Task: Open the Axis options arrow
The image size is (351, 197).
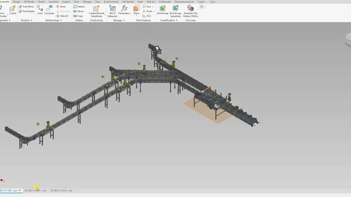Action: point(153,7)
